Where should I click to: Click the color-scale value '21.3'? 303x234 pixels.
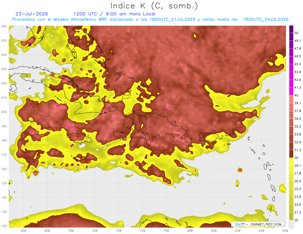click(x=298, y=213)
